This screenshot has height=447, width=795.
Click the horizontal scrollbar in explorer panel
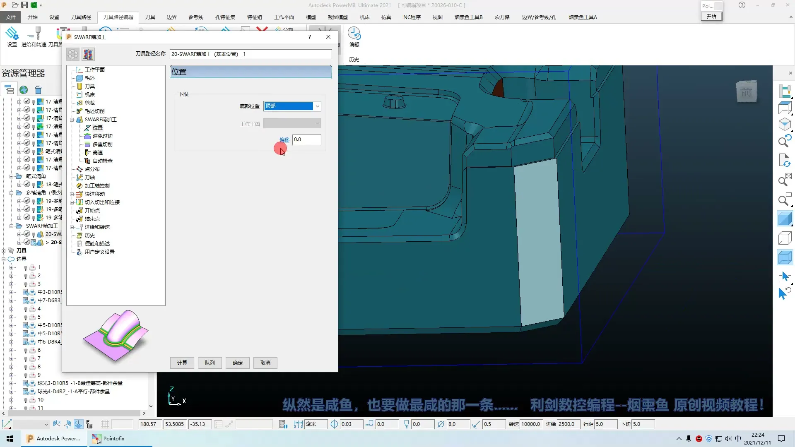click(75, 413)
